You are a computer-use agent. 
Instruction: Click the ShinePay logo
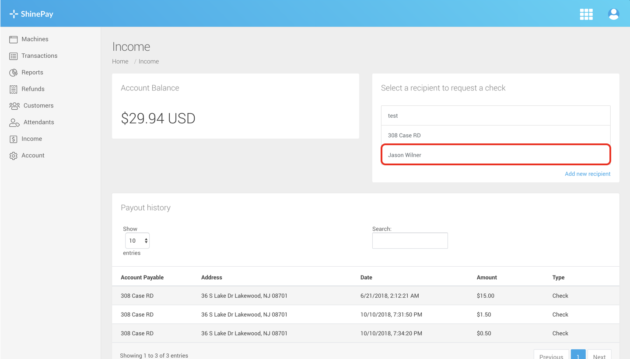point(31,14)
